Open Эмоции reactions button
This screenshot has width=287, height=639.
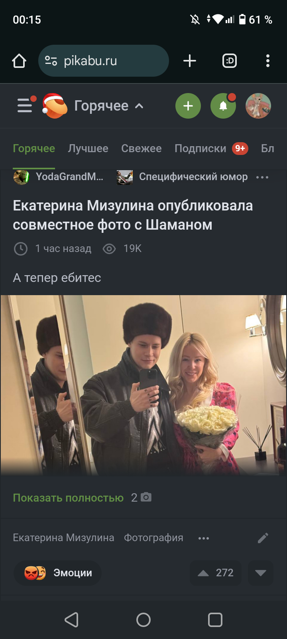57,573
